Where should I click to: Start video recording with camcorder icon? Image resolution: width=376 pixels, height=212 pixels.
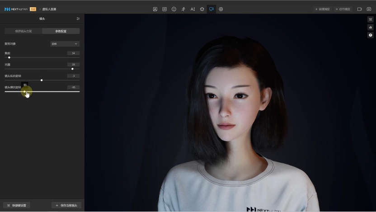pos(360,9)
